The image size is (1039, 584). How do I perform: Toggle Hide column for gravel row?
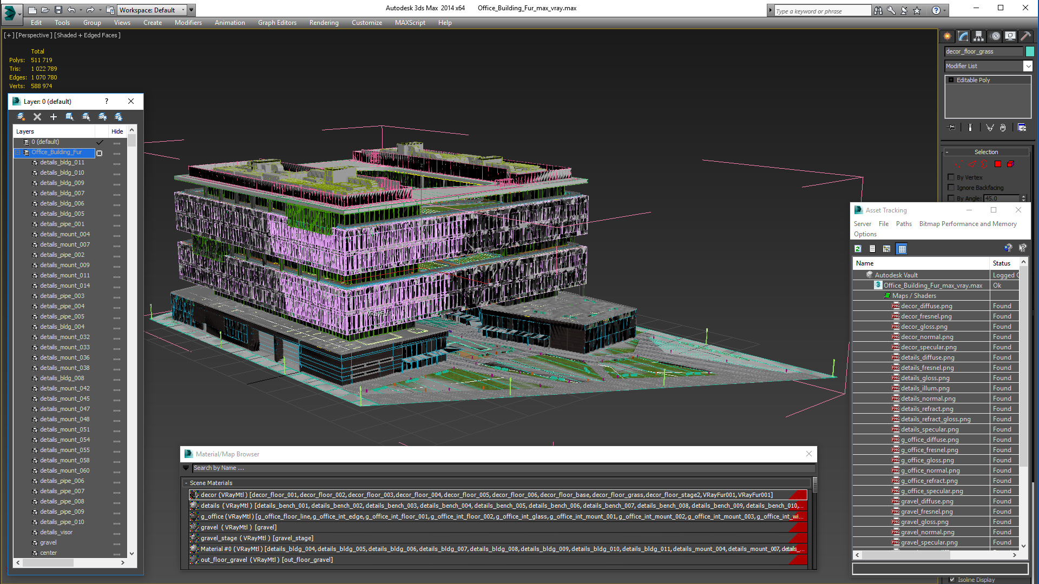pos(117,543)
